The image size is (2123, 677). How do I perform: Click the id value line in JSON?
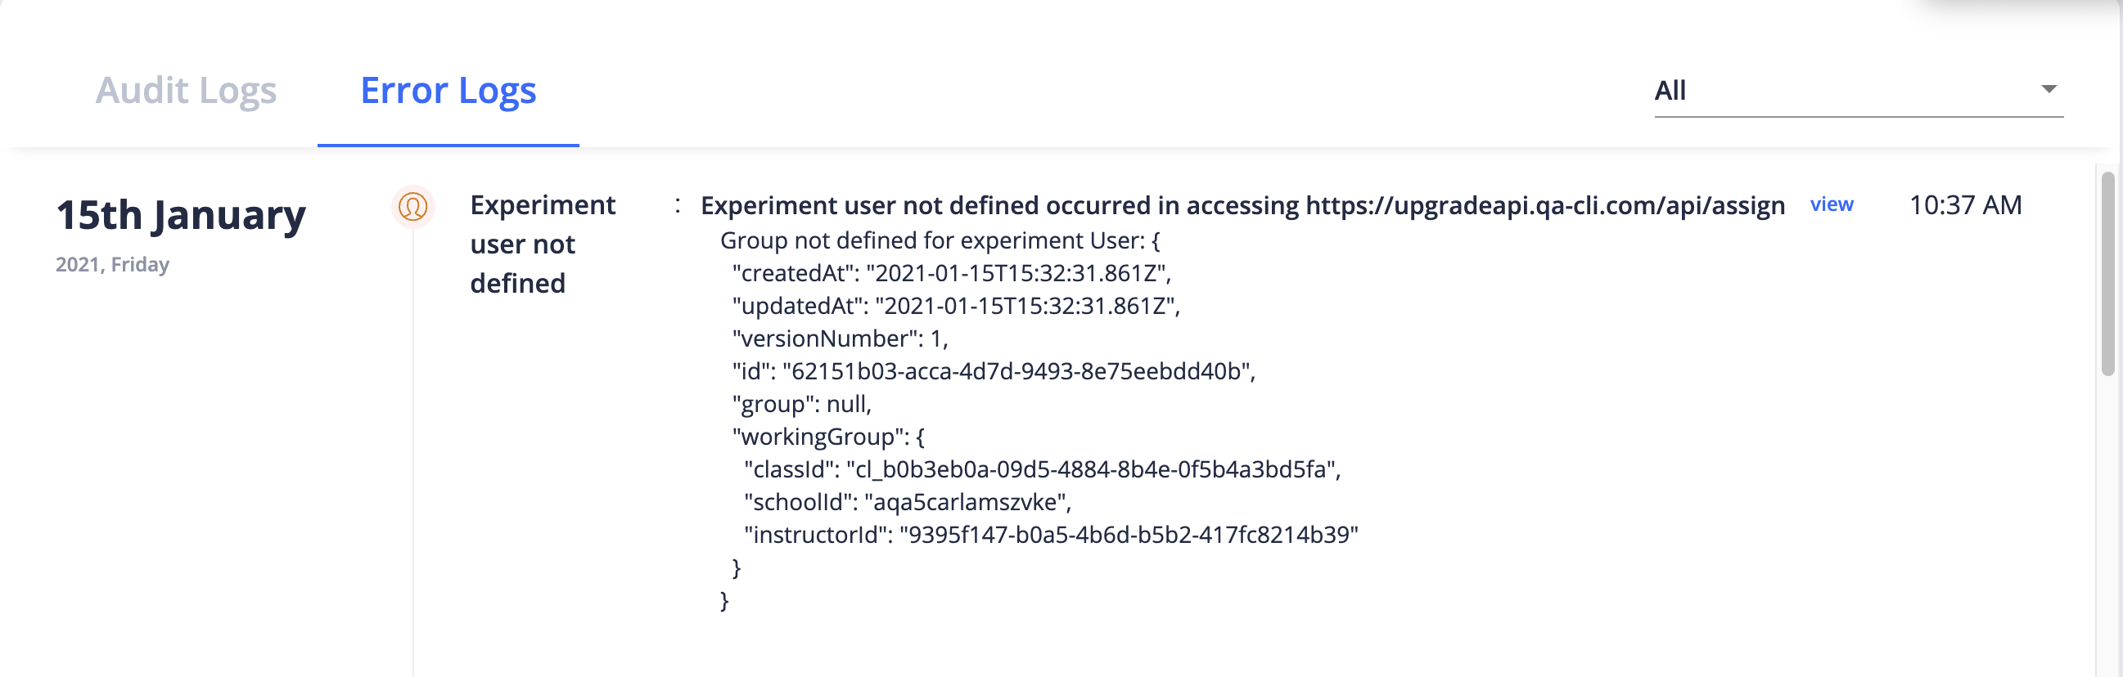(x=993, y=371)
